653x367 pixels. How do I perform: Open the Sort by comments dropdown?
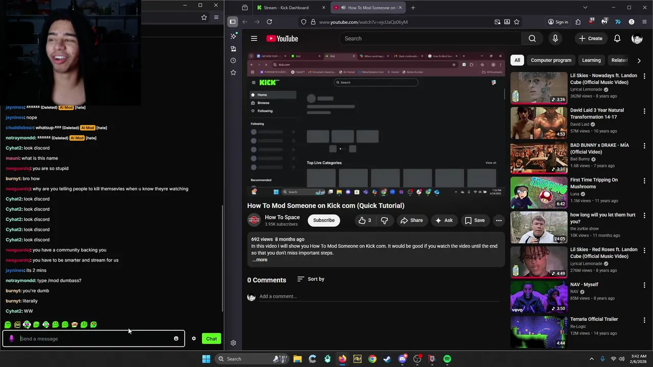[311, 279]
